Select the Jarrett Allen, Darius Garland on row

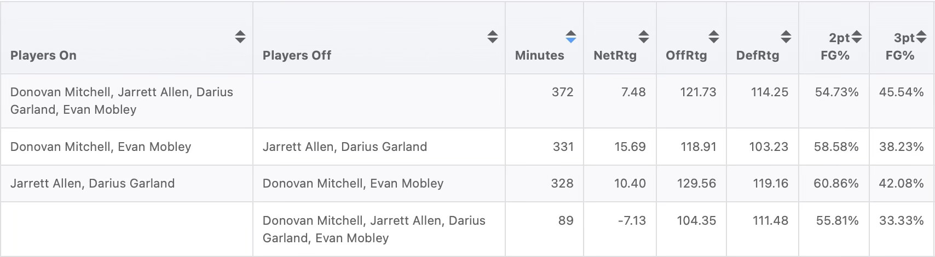click(93, 183)
